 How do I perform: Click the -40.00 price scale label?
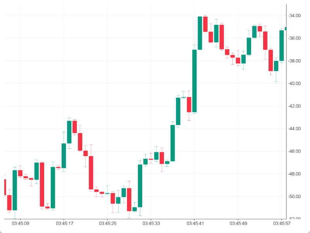point(294,83)
